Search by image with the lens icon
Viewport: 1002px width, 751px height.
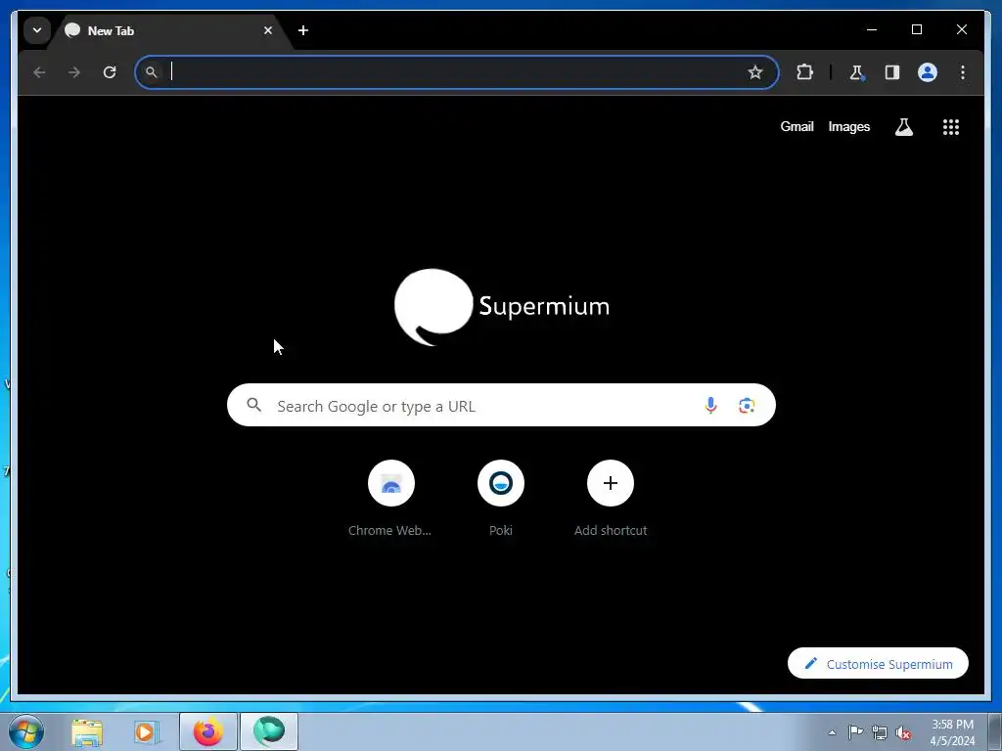[x=747, y=405]
